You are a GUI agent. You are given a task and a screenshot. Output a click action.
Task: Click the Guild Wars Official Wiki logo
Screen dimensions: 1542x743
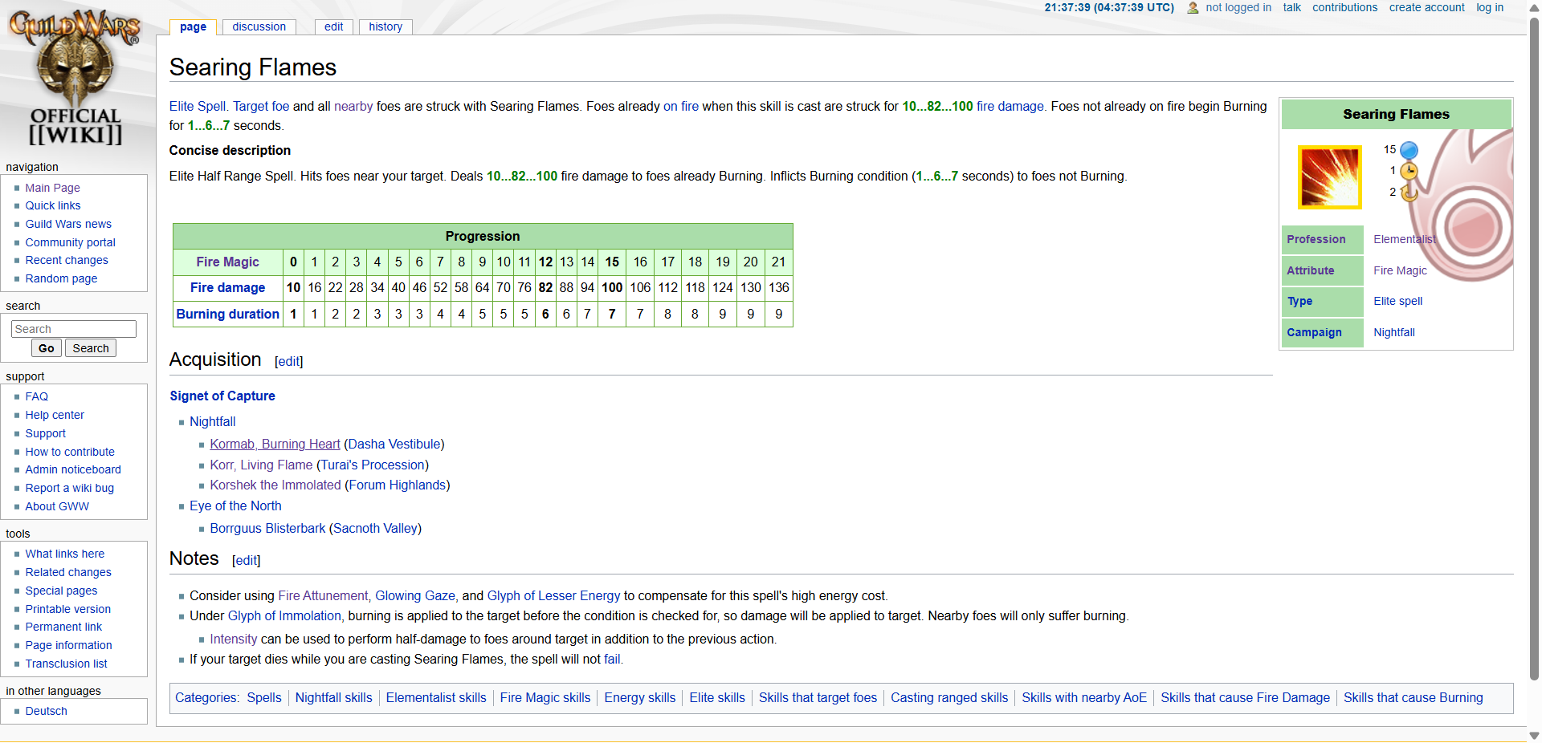pyautogui.click(x=75, y=78)
